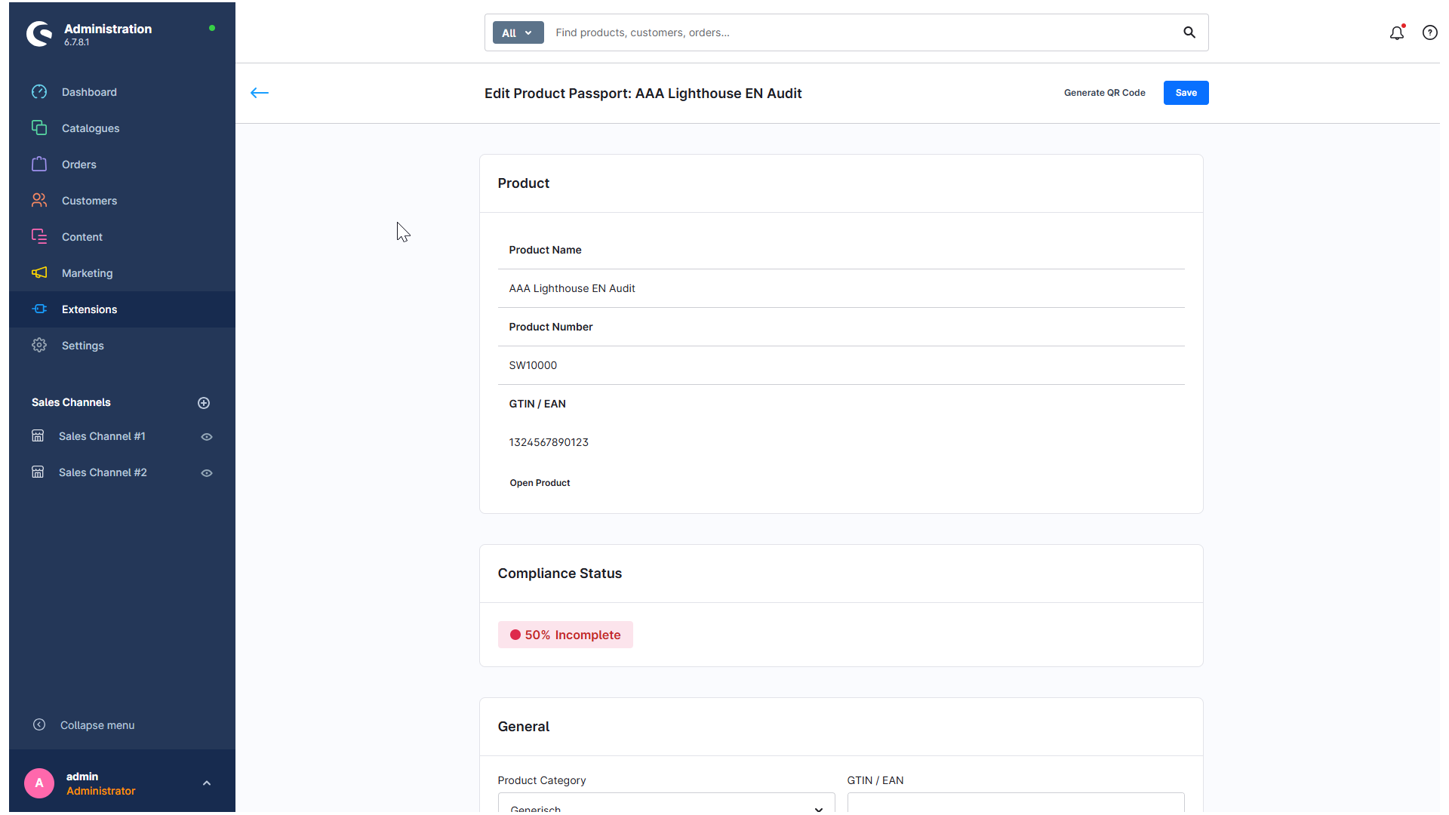Open Sales Channel #2
Screen dimensions: 1449x815
103,472
